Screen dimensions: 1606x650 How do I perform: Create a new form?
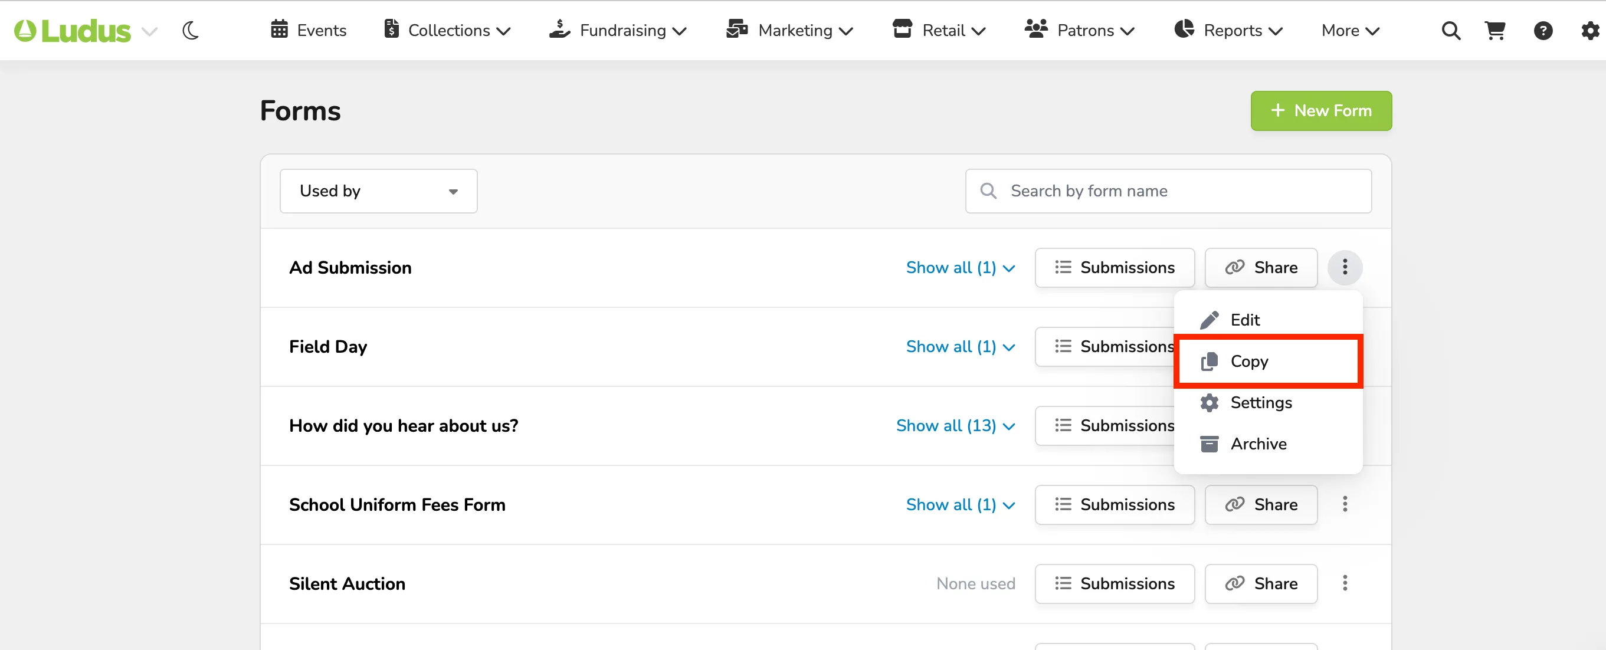point(1321,111)
